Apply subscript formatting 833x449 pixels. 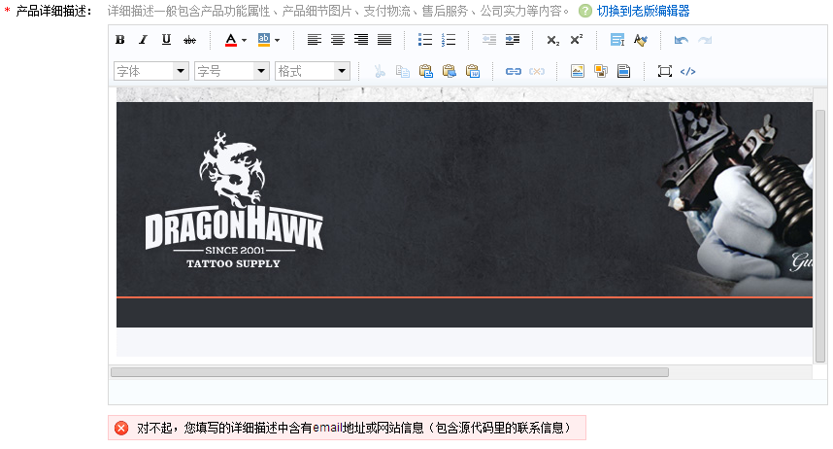pyautogui.click(x=553, y=40)
